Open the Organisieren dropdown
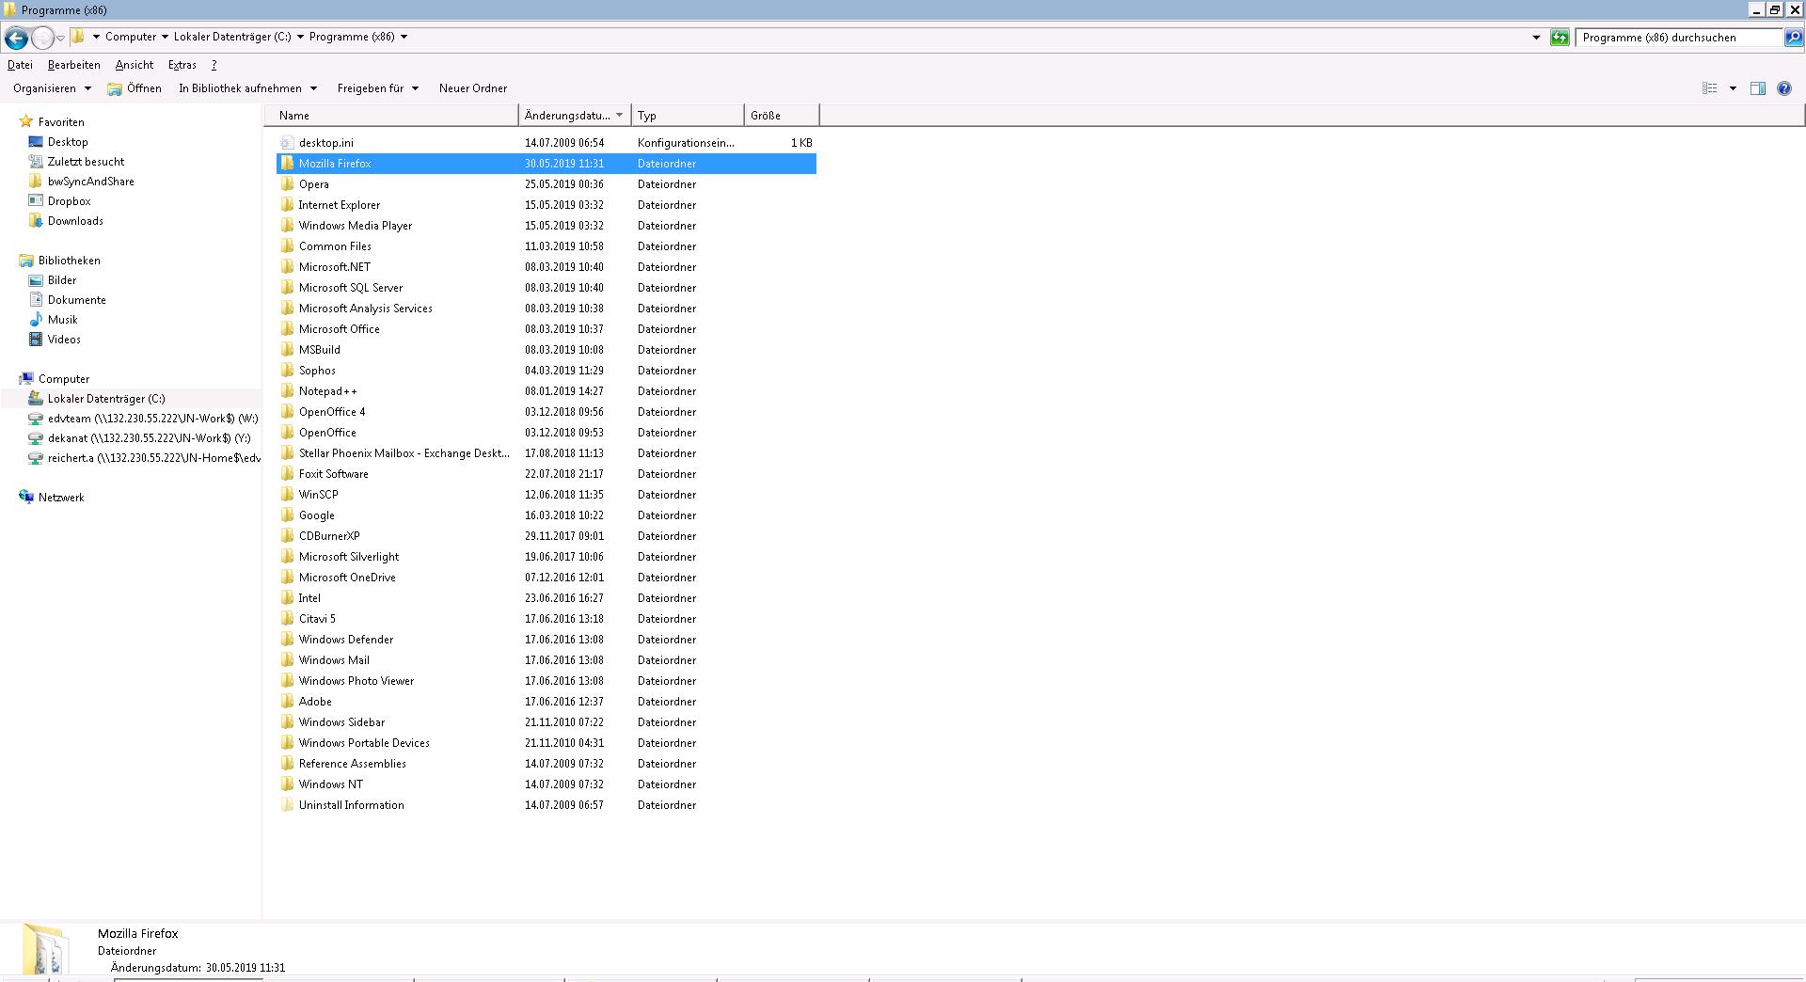 (x=52, y=88)
